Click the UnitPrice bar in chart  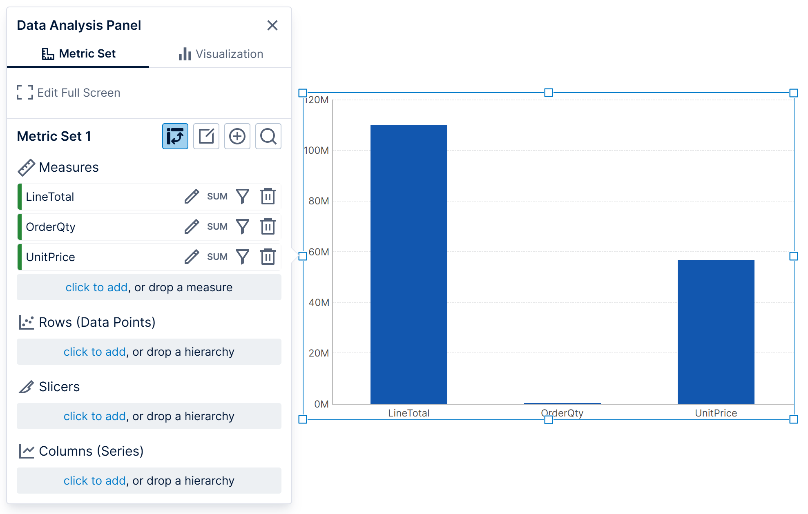pyautogui.click(x=716, y=332)
